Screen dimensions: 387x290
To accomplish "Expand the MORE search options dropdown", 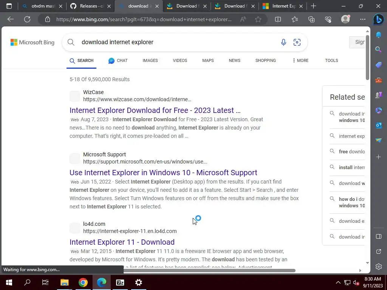I will click(300, 60).
